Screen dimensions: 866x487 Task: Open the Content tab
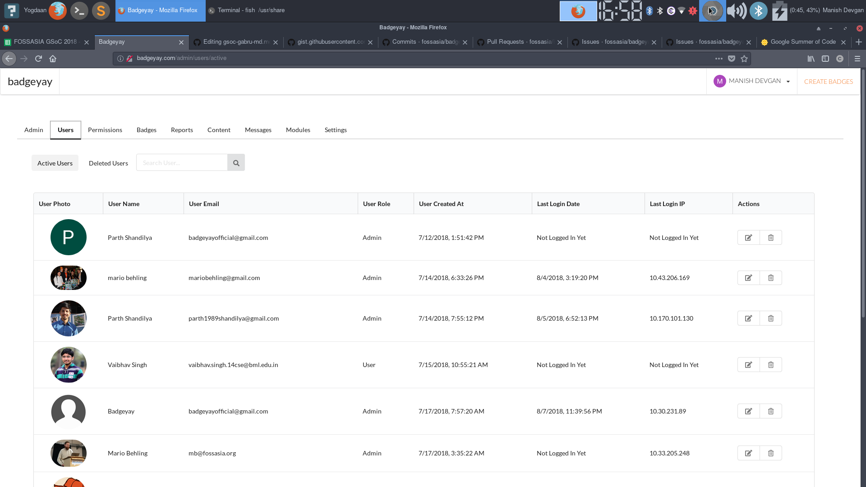point(219,130)
